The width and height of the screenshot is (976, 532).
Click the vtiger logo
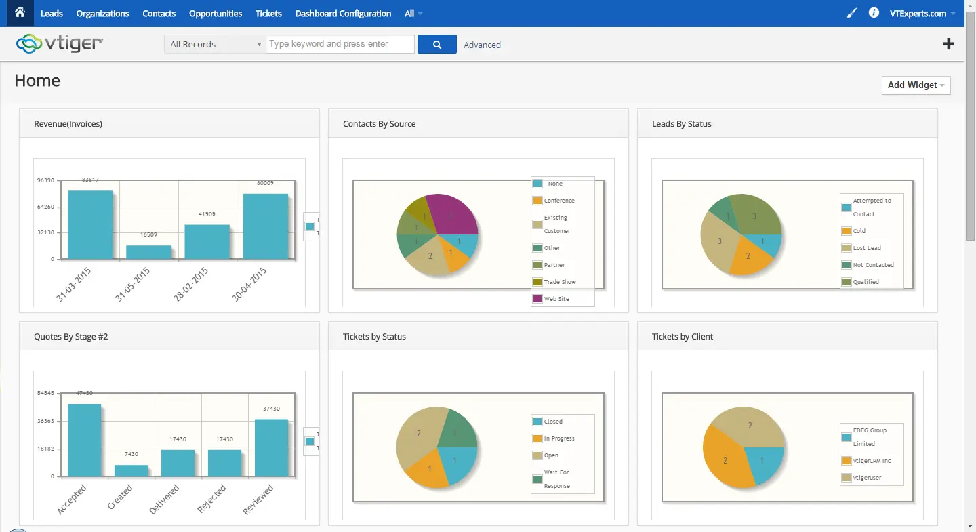click(60, 44)
